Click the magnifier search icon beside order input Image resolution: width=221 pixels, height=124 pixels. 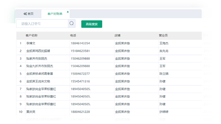(x=71, y=23)
